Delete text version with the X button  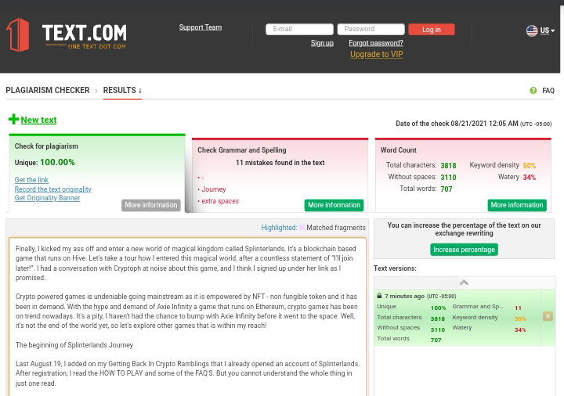pyautogui.click(x=548, y=316)
